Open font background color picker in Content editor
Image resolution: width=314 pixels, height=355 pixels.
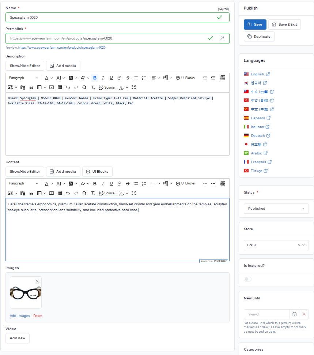point(73,183)
